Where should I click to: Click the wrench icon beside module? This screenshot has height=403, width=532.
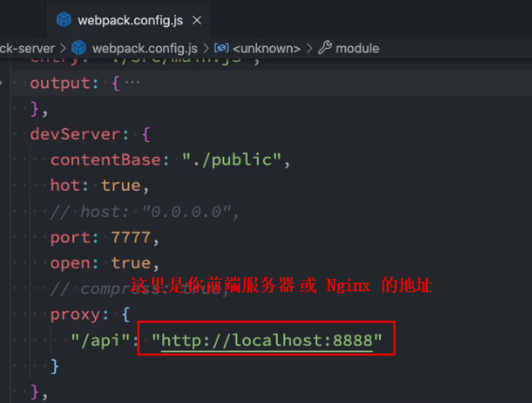point(325,48)
